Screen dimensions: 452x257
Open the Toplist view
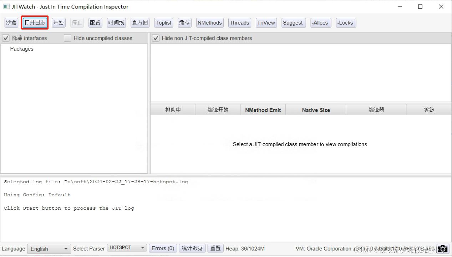click(163, 23)
